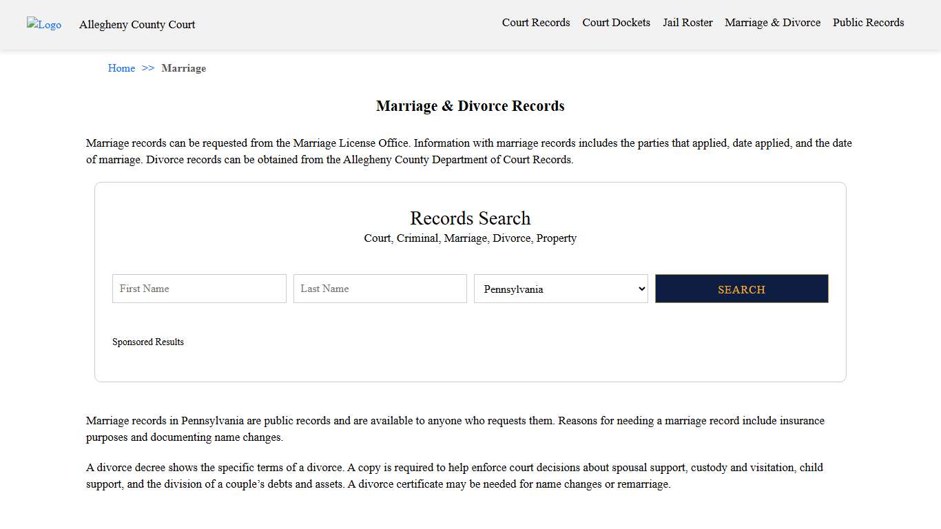Click the Records Search panel heading
941x529 pixels.
point(470,218)
